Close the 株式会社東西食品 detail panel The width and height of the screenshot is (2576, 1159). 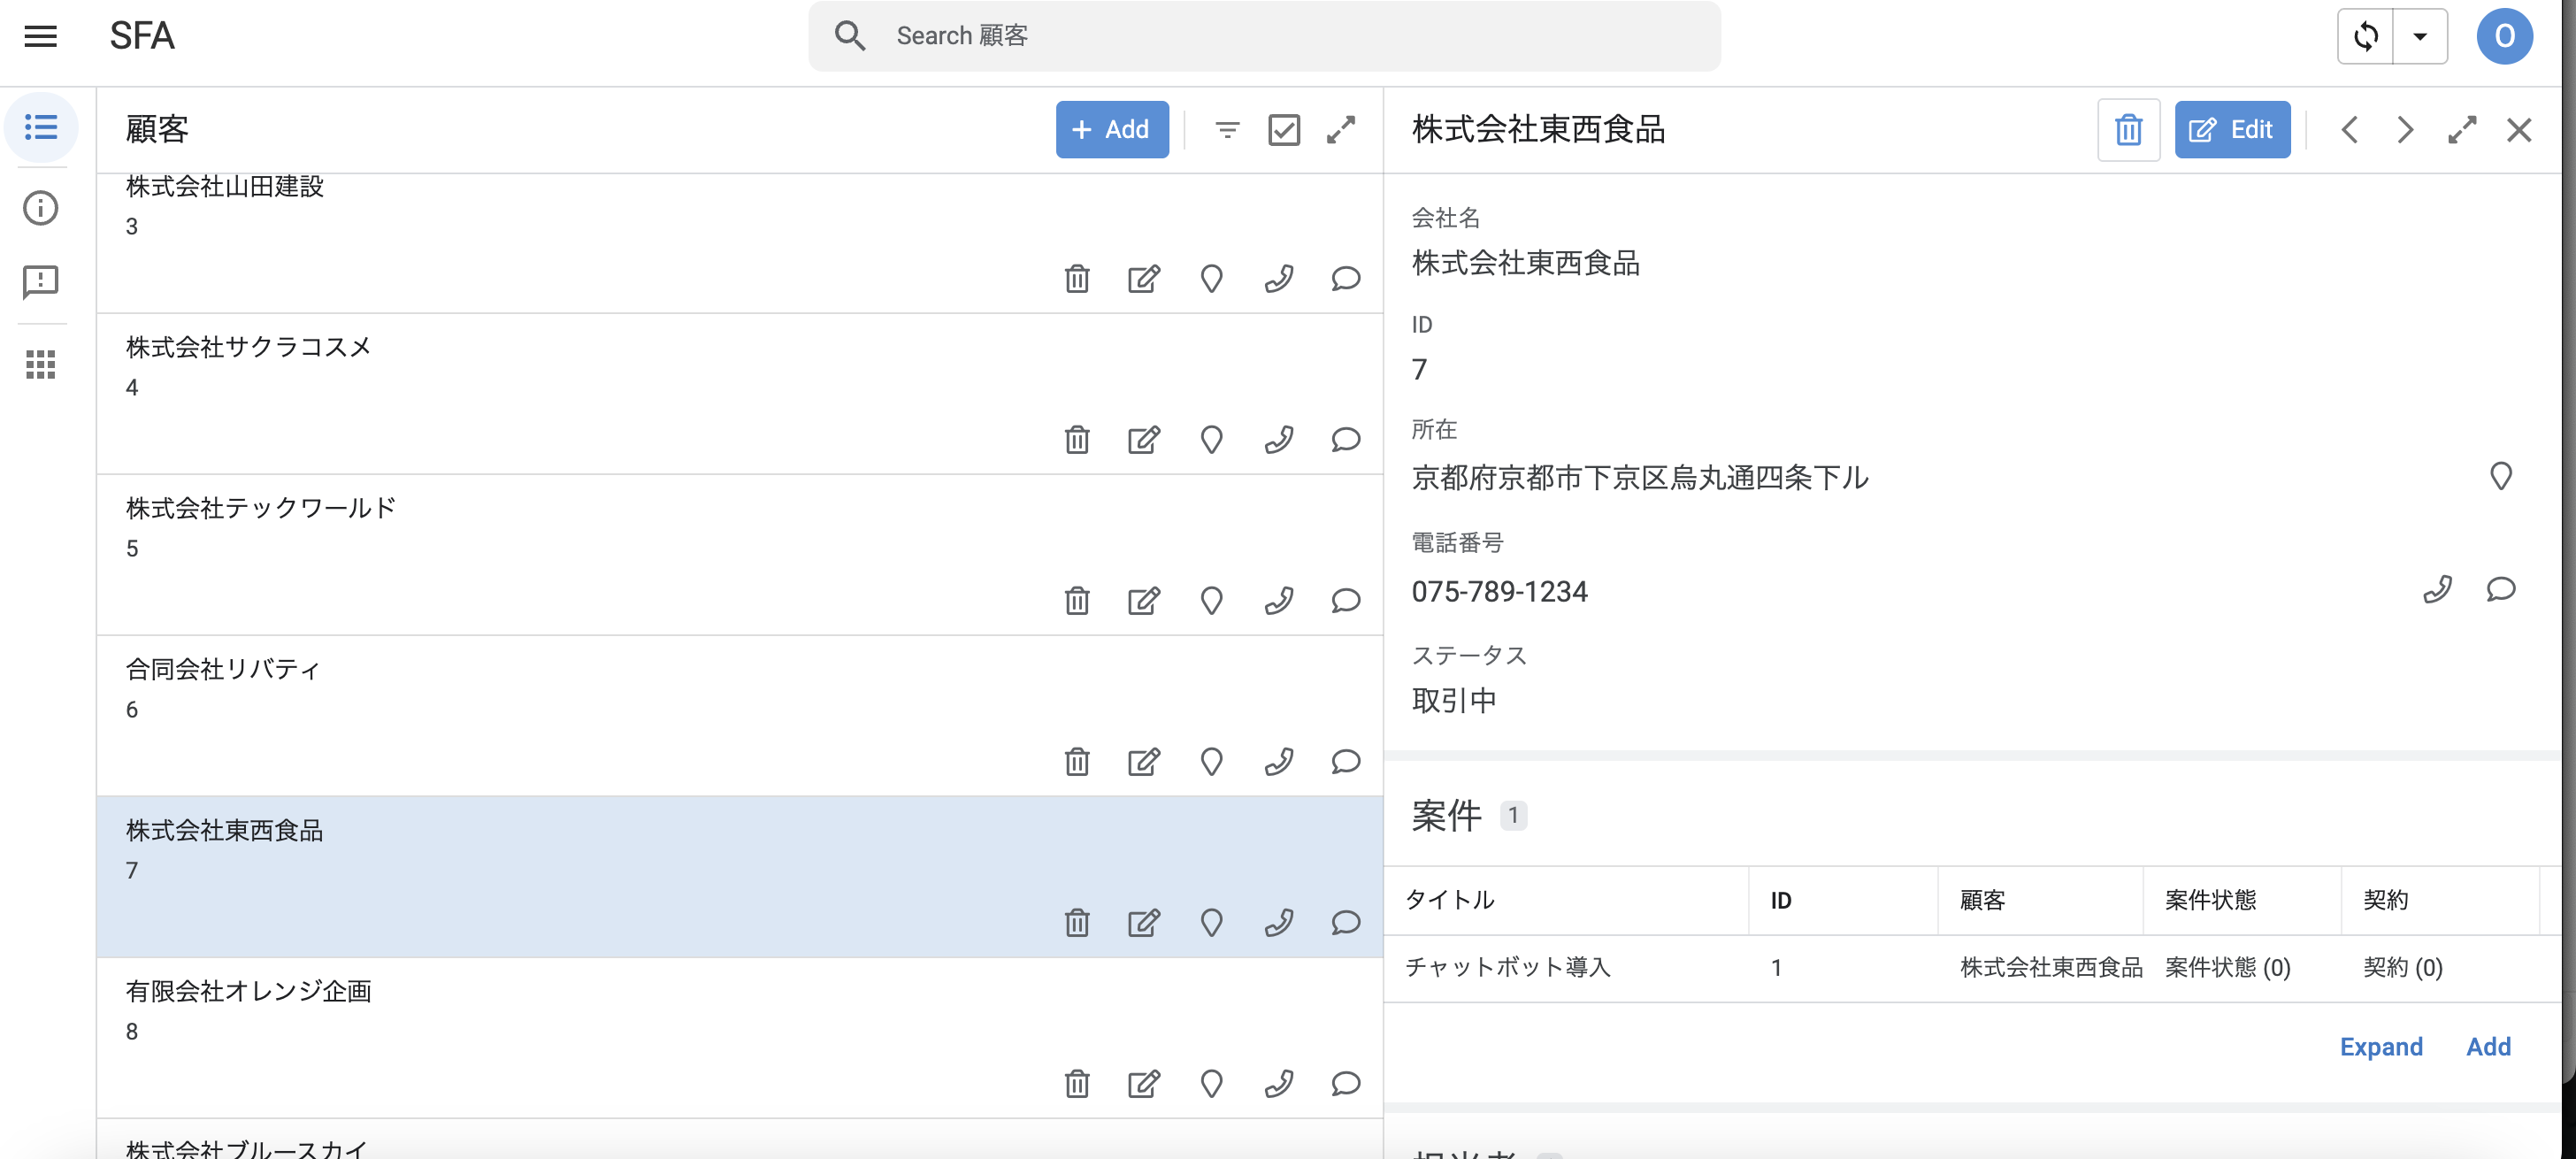2519,129
